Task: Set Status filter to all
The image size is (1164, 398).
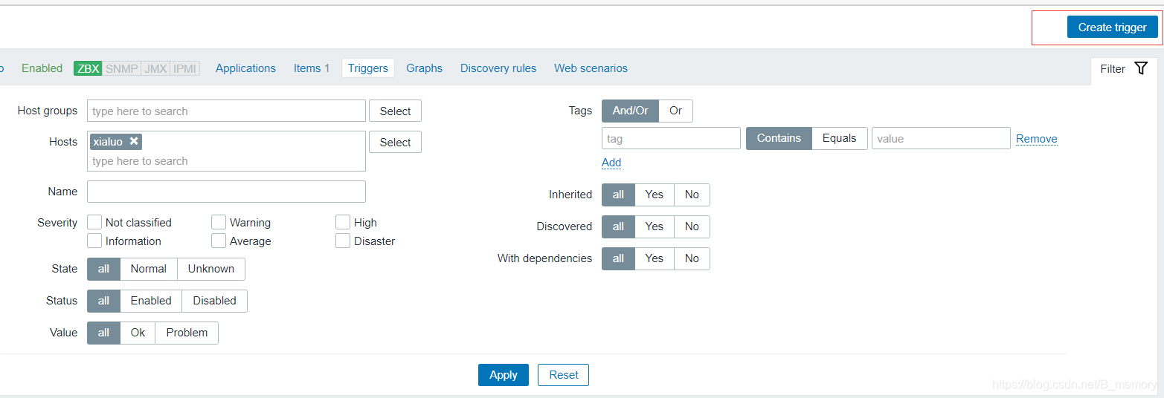Action: tap(103, 301)
